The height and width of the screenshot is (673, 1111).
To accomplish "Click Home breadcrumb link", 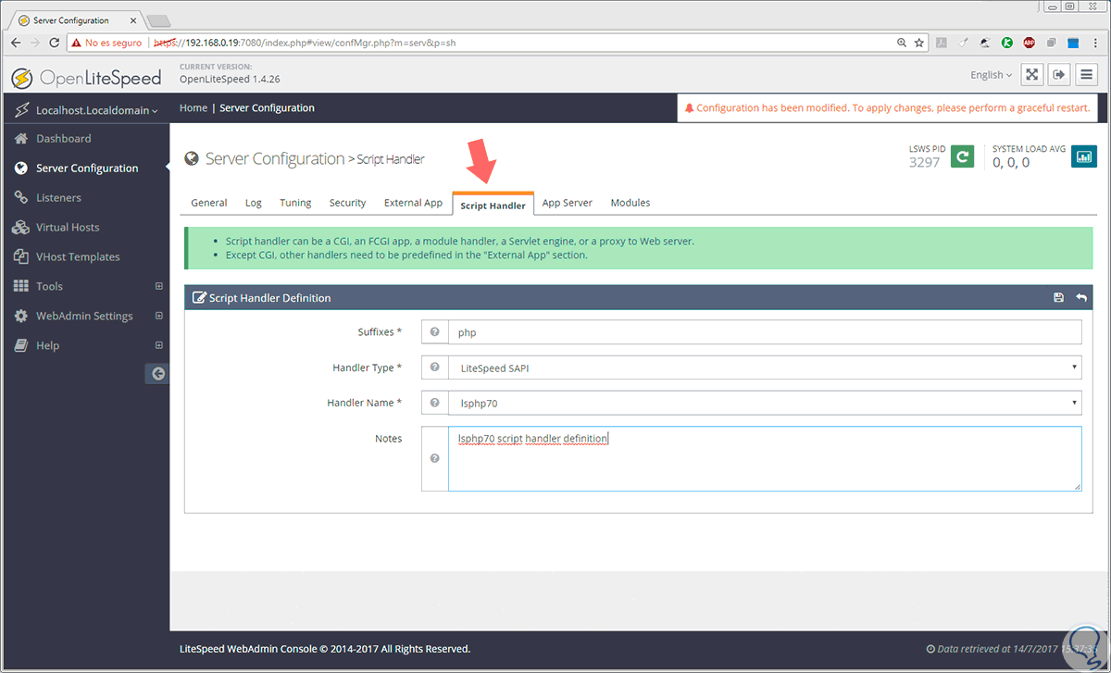I will [193, 107].
